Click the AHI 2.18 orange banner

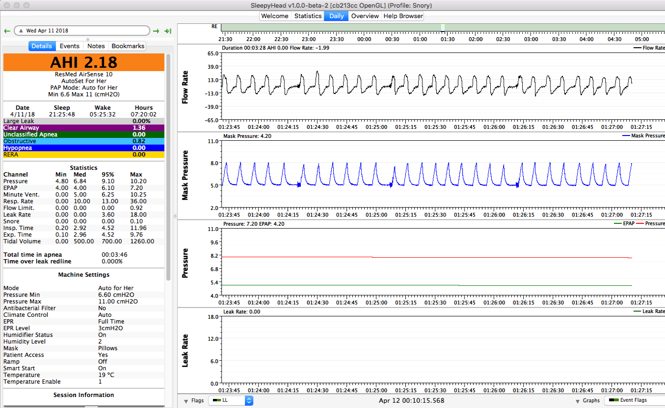[84, 63]
